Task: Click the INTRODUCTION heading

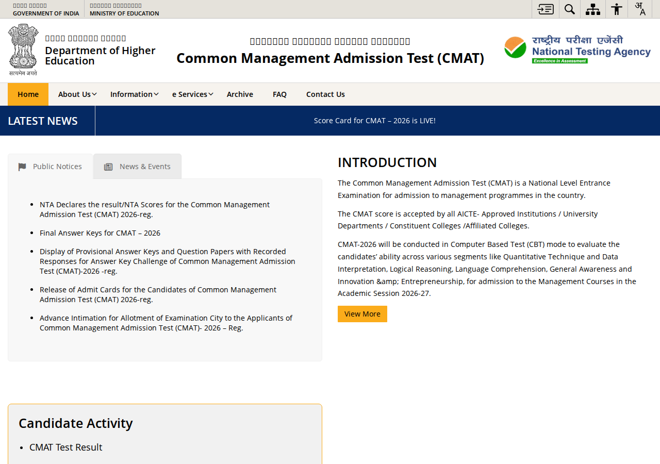Action: click(x=387, y=162)
